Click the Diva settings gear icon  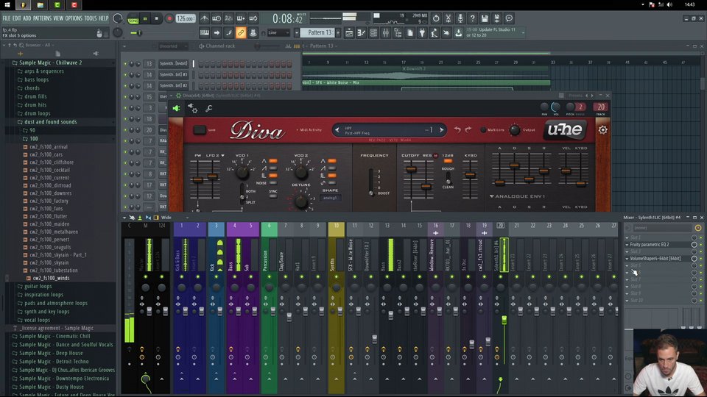(602, 130)
